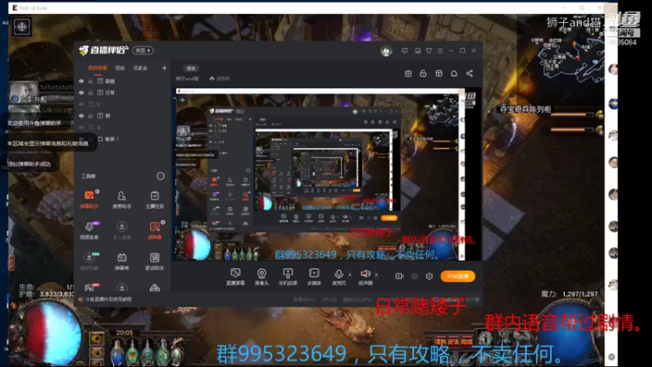652x367 pixels.
Task: Toggle visibility eye of 日常 source
Action: point(81,92)
